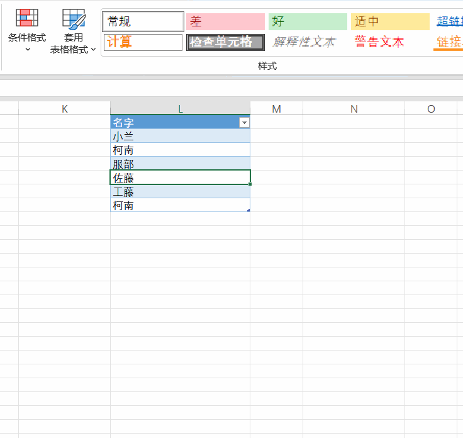Apply the 常规 cell style
This screenshot has width=463, height=438.
tap(143, 22)
